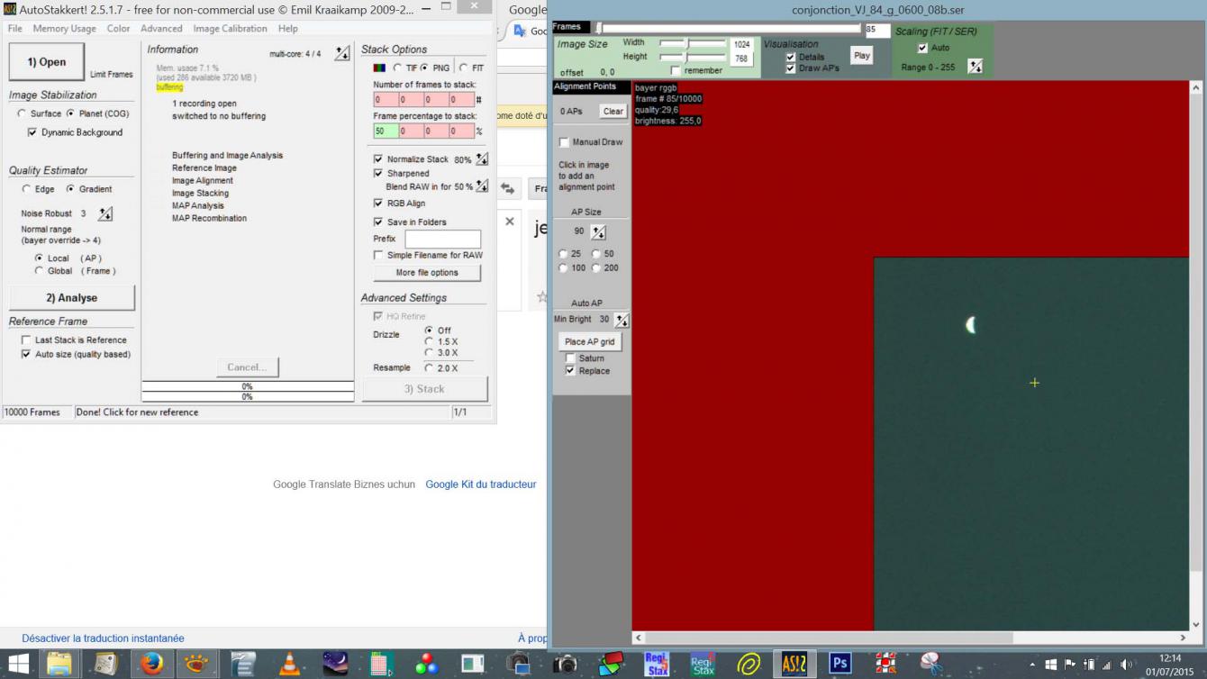Click the AP Size adjuster icon

[598, 232]
